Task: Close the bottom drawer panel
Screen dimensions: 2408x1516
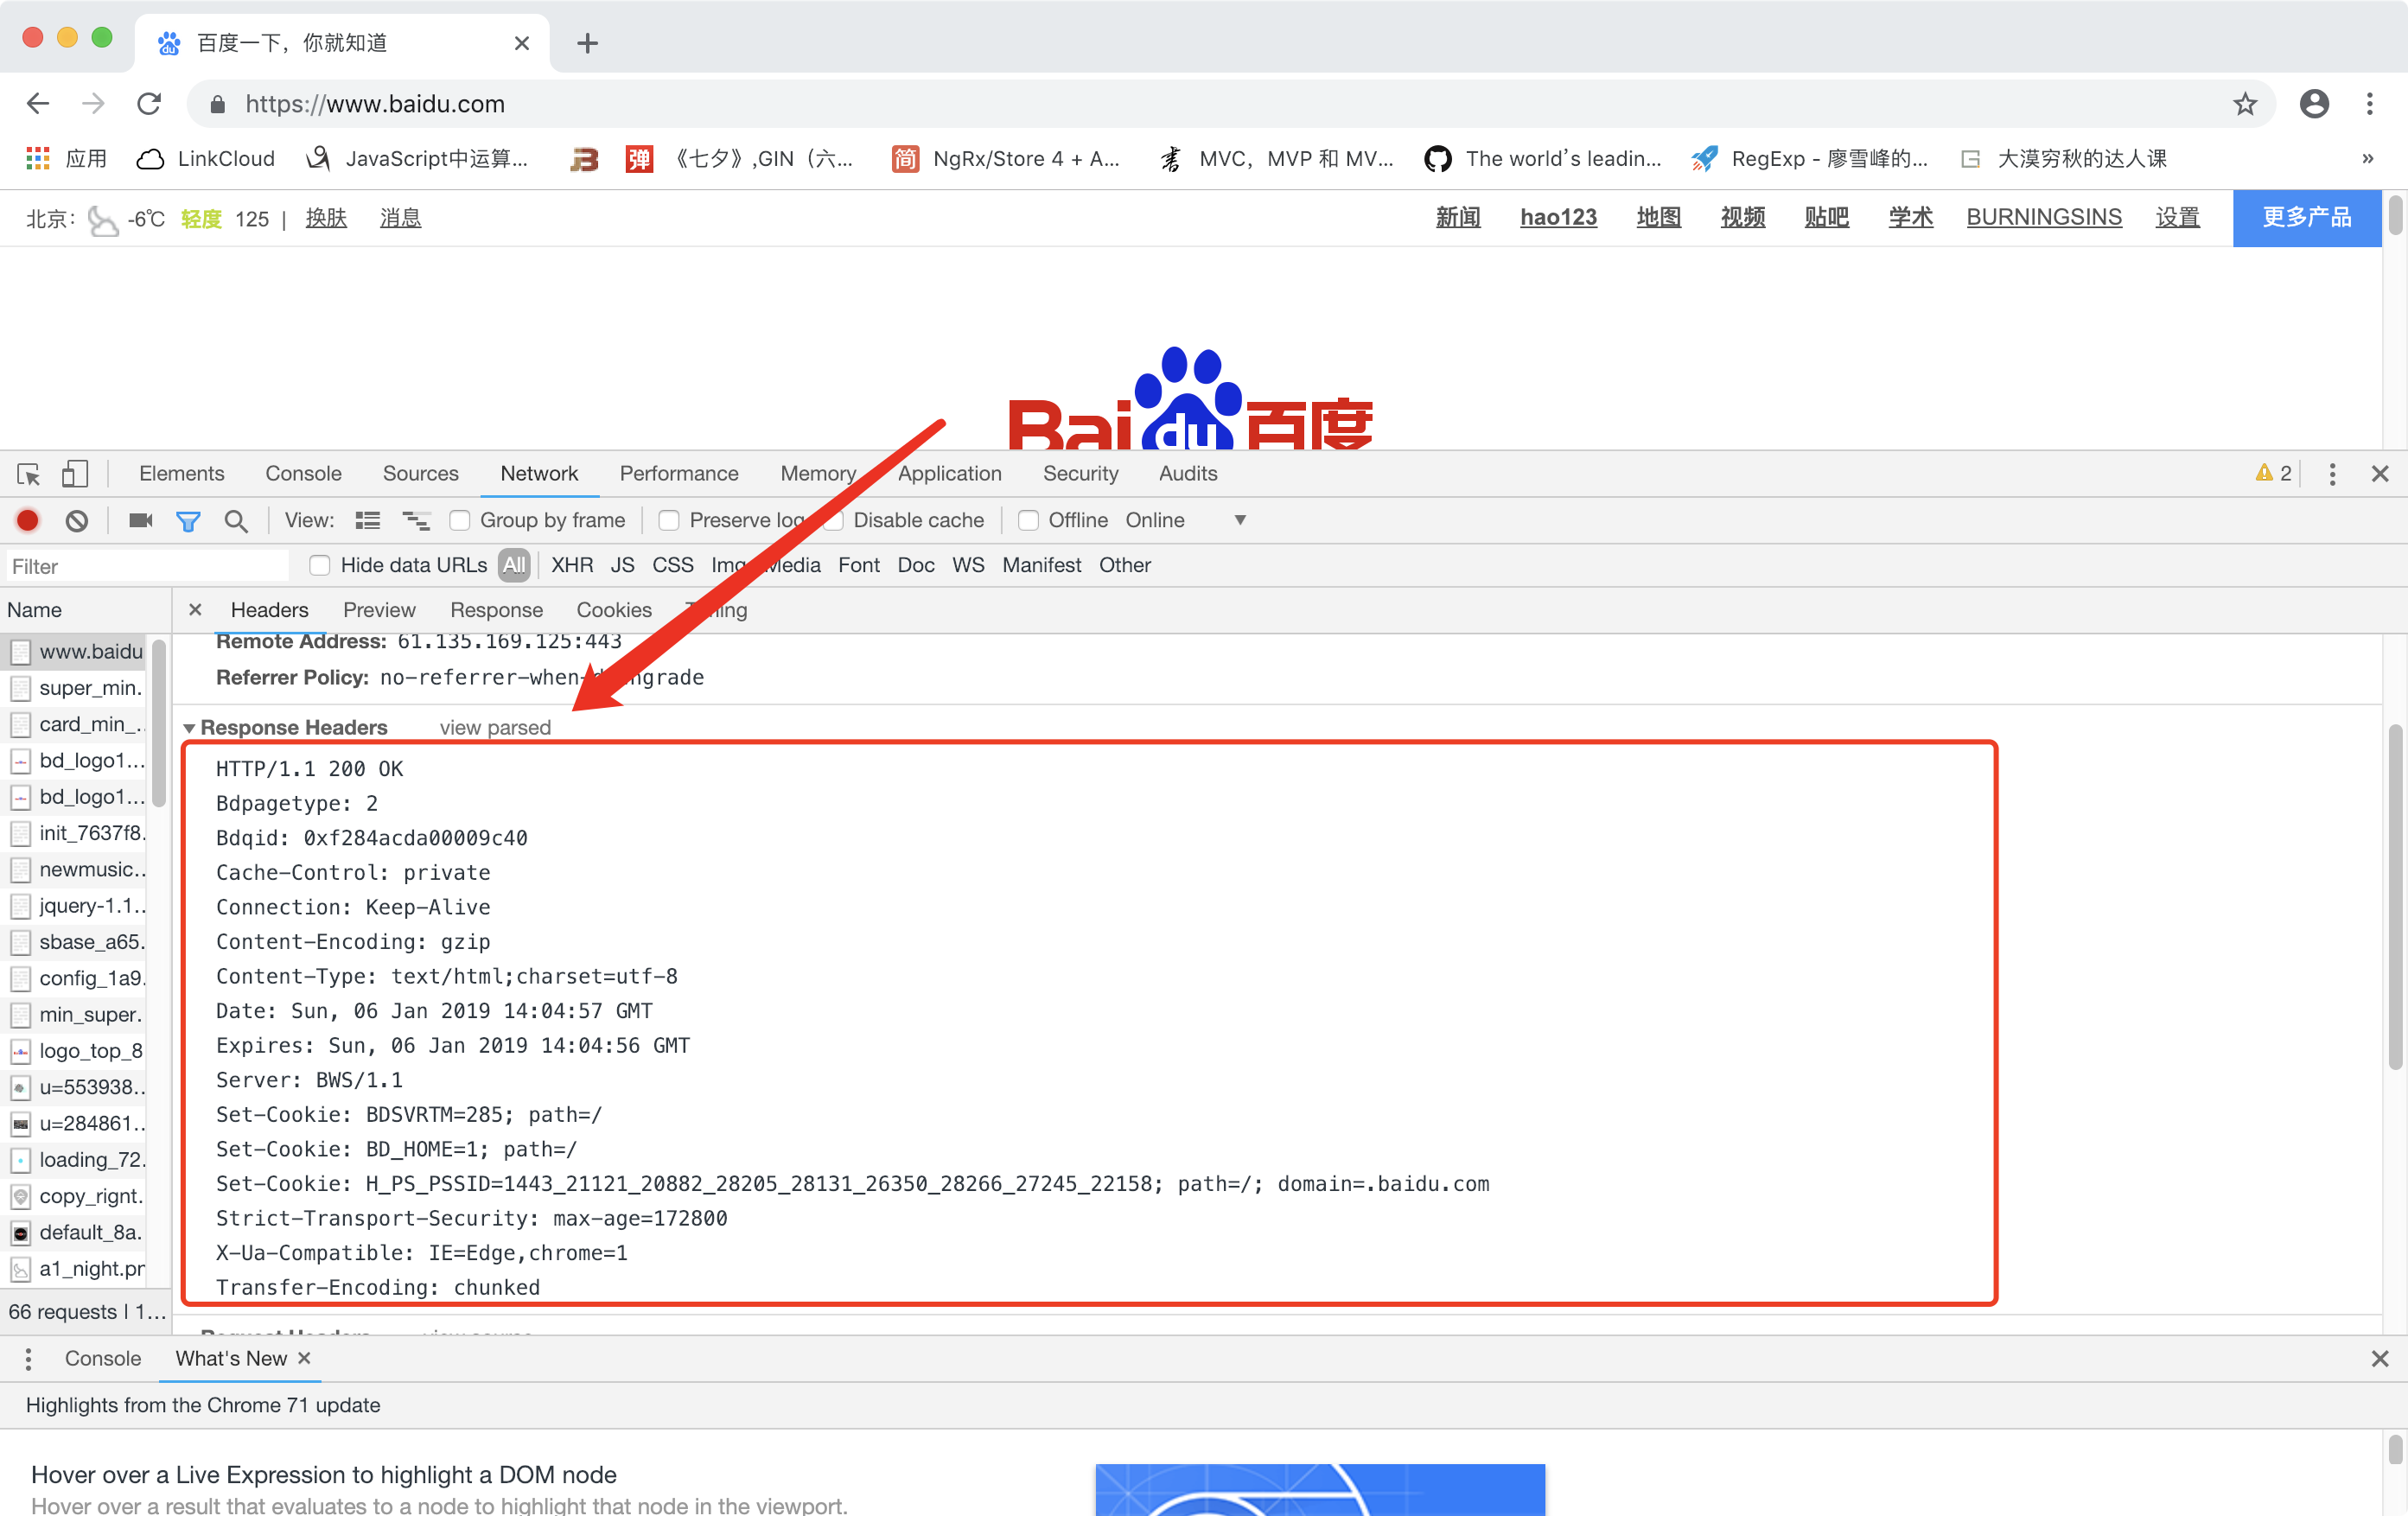Action: point(2380,1358)
